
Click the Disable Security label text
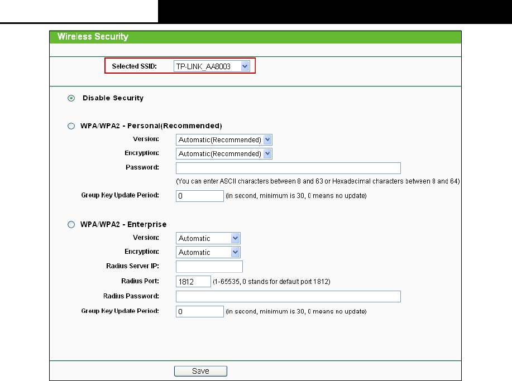point(113,98)
